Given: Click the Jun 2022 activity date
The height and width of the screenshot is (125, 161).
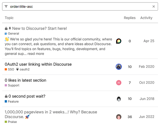Looking at the screenshot, I should pyautogui.click(x=147, y=117).
